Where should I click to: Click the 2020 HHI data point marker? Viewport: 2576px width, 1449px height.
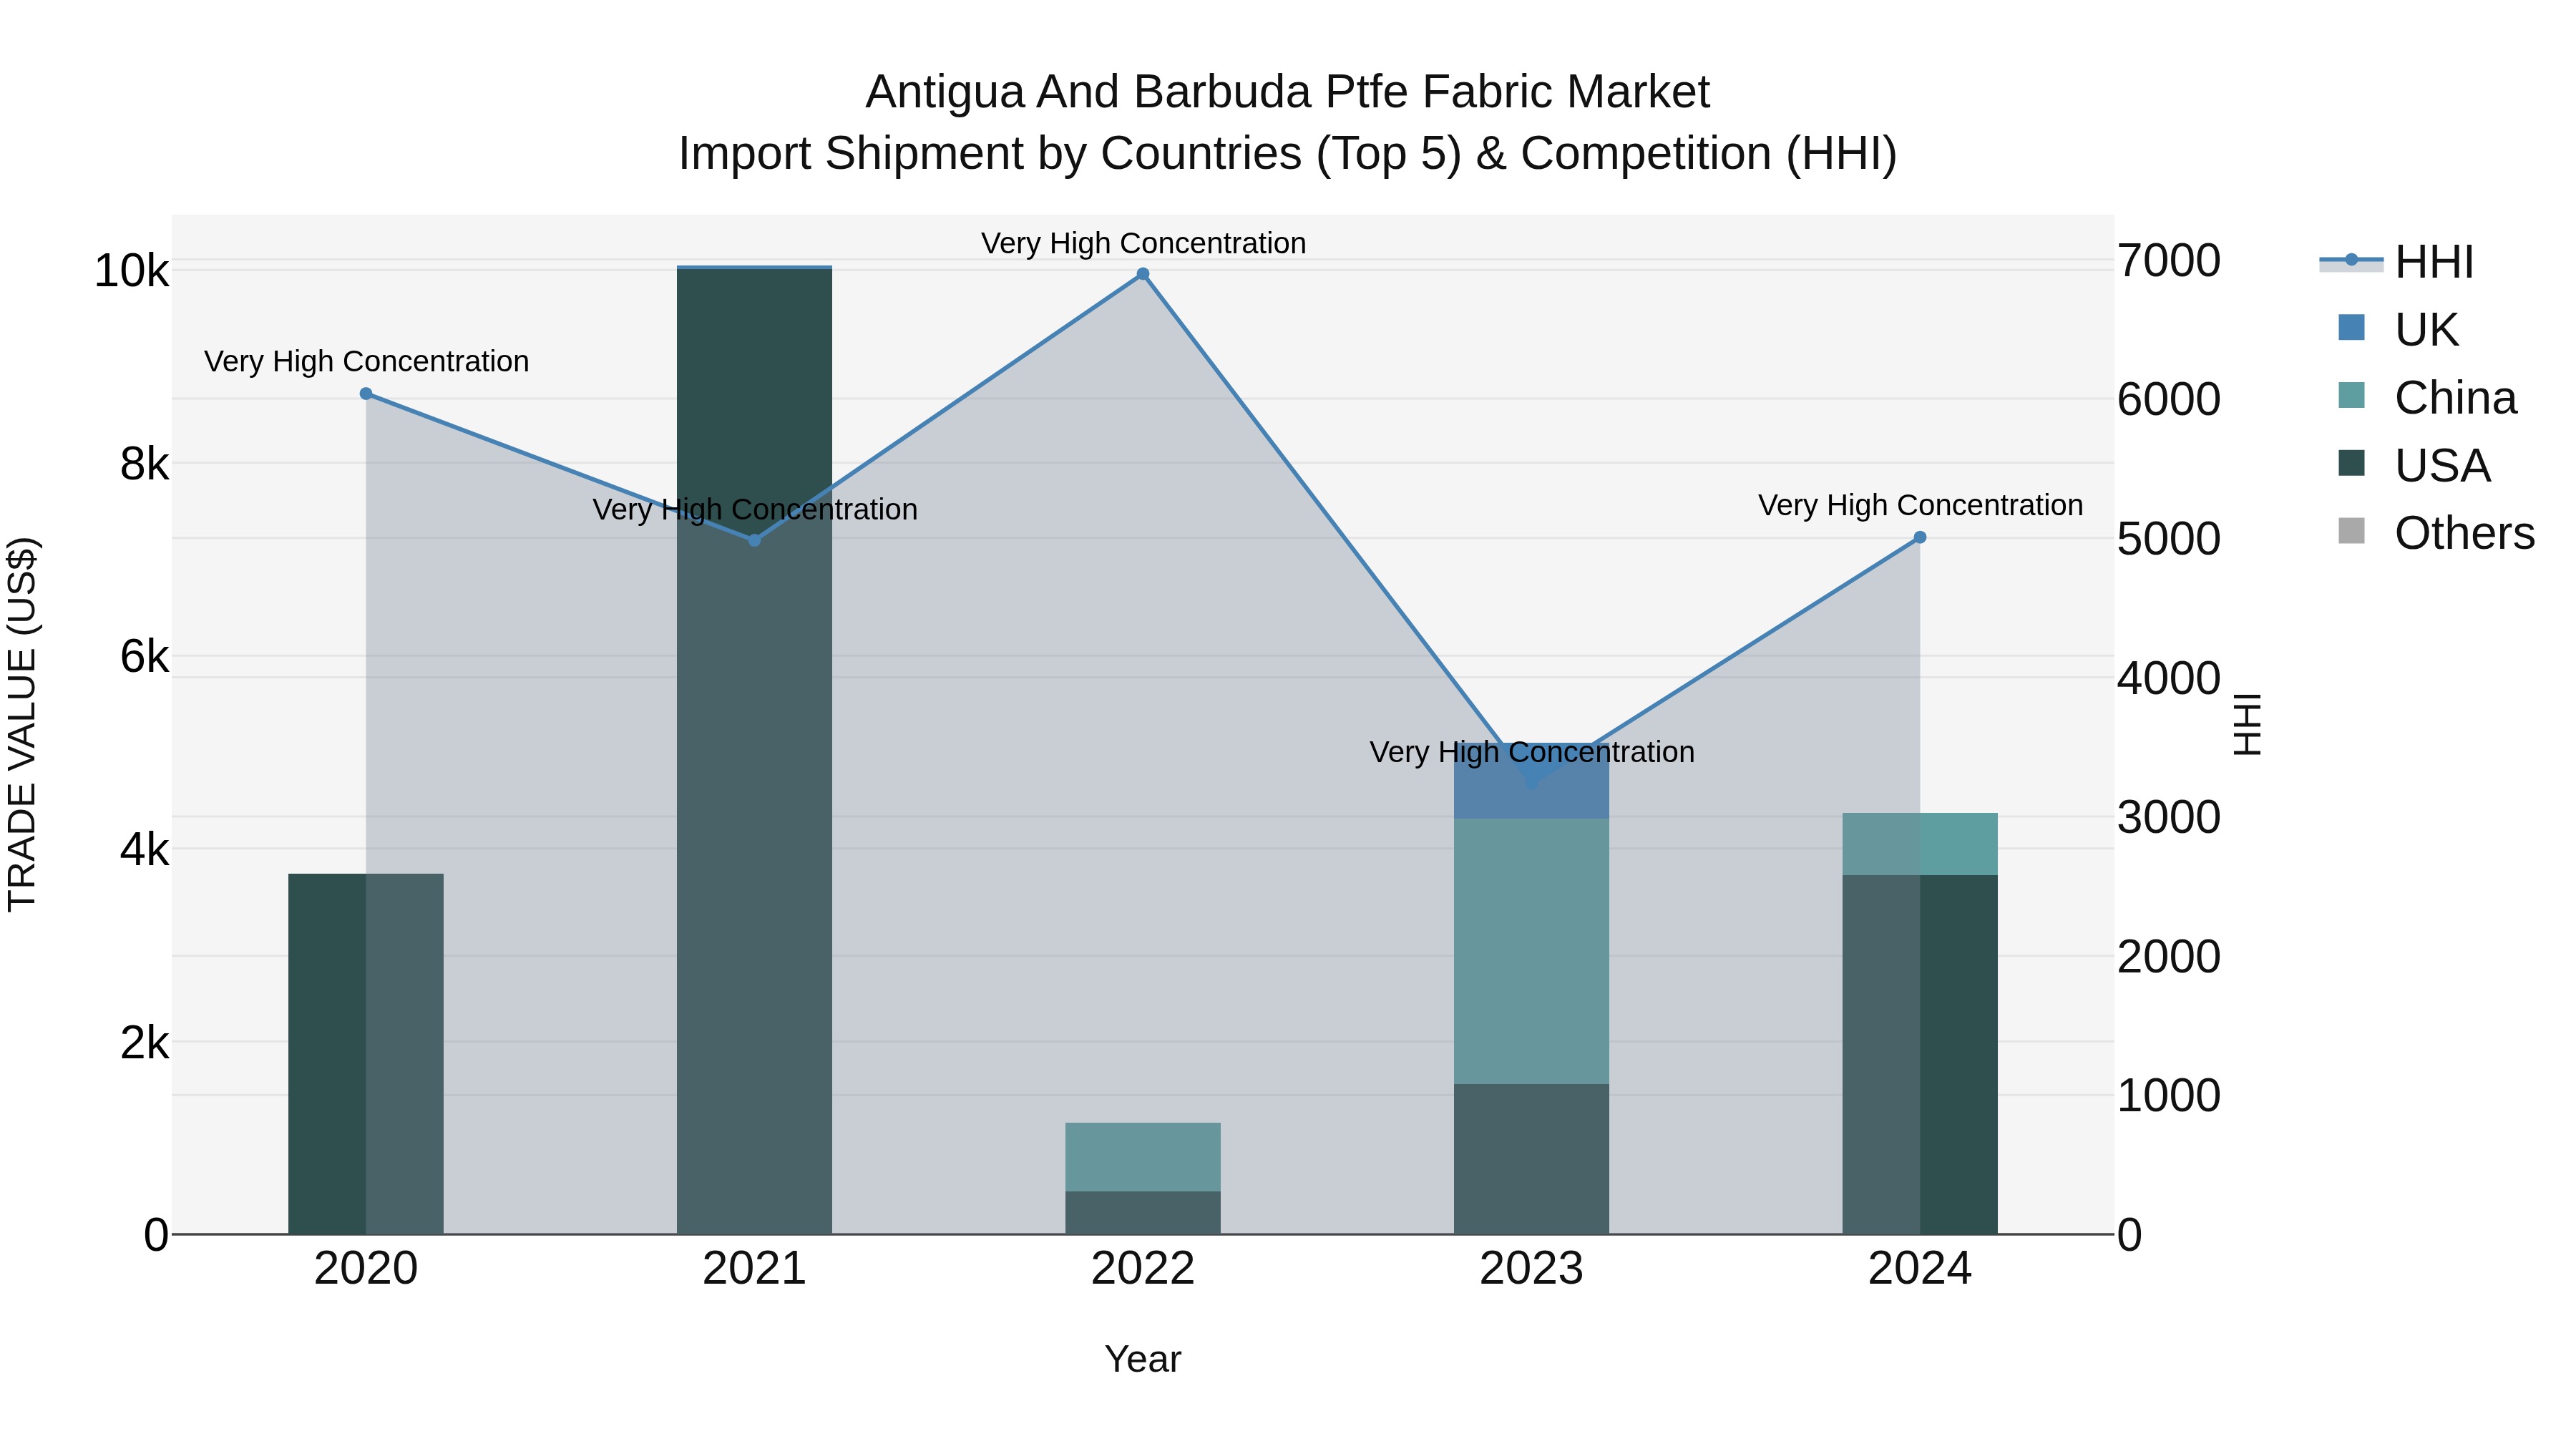366,394
